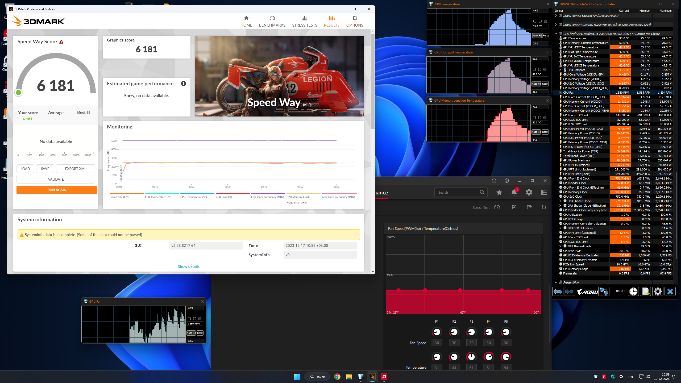Click the export tuning profile icon

tap(529, 207)
